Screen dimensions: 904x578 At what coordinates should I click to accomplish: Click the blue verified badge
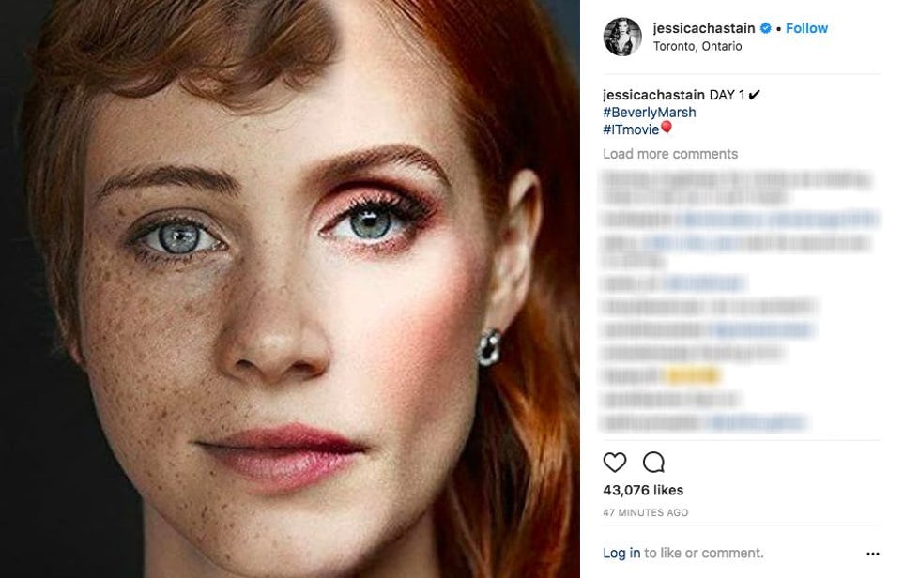(766, 29)
